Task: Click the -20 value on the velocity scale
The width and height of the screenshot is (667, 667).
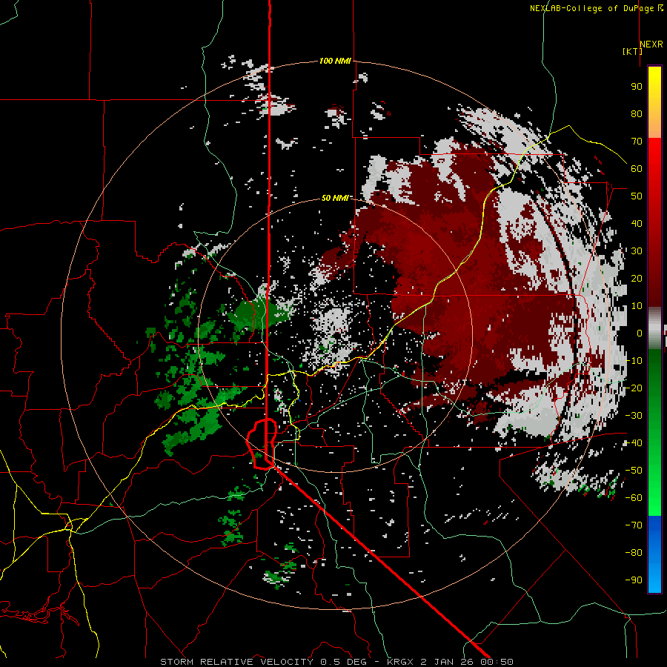Action: 634,388
